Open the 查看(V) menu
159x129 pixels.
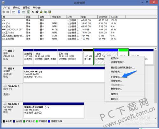click(x=27, y=8)
